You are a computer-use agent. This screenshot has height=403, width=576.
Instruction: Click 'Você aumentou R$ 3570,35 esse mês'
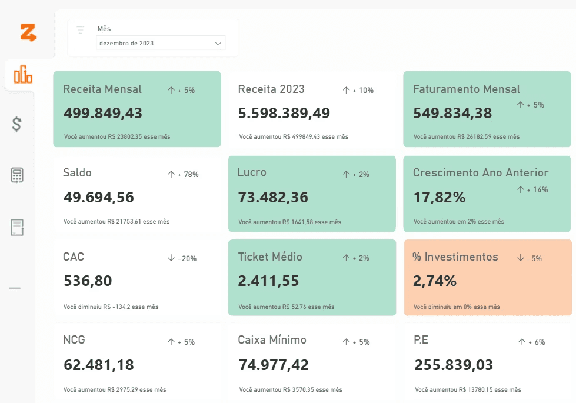tap(291, 390)
